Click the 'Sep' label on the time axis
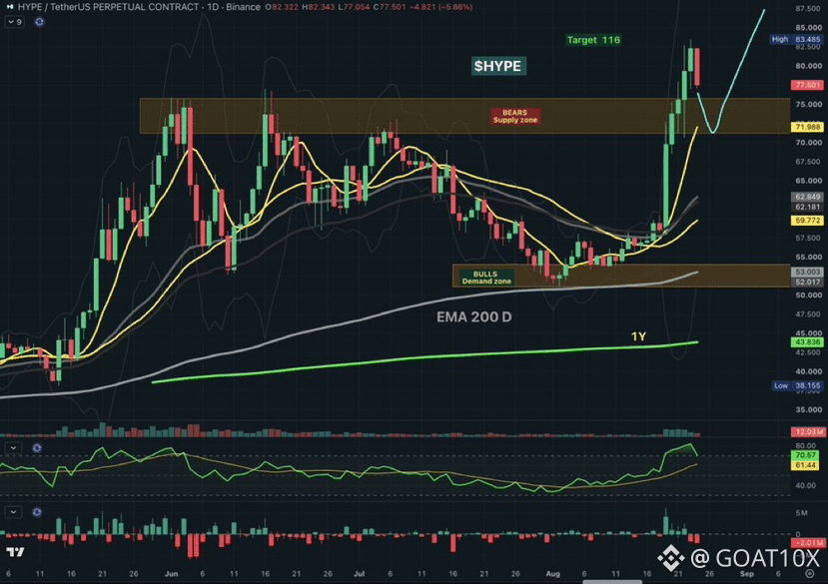 (x=747, y=573)
